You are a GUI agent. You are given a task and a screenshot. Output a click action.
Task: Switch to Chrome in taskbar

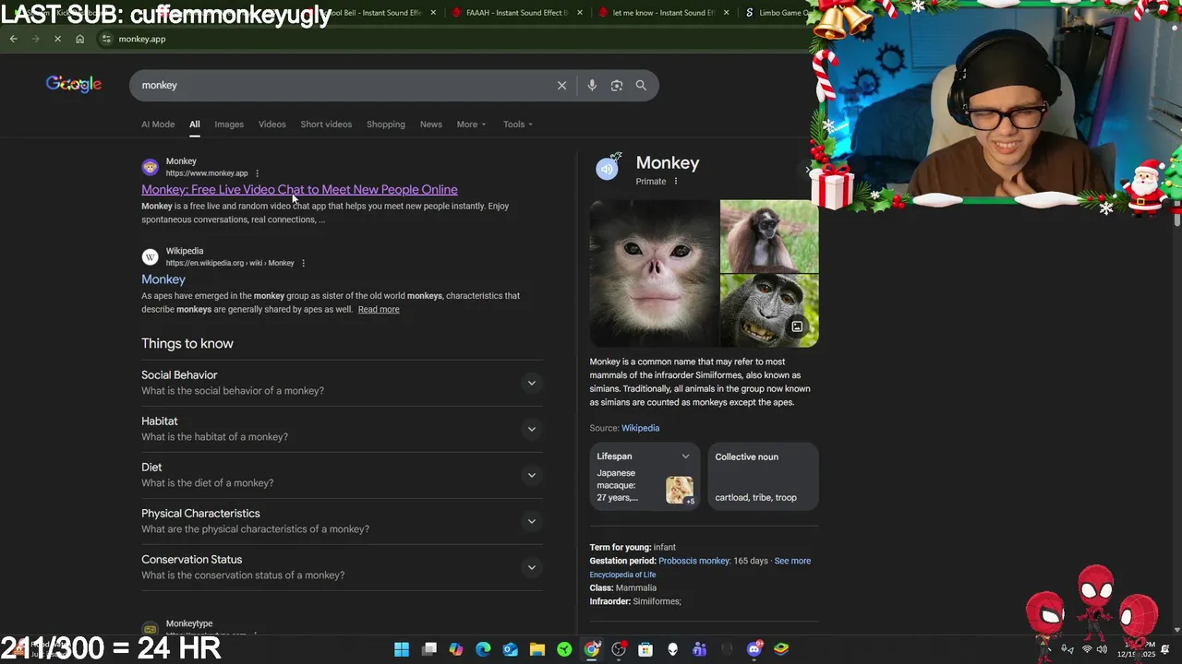tap(592, 649)
